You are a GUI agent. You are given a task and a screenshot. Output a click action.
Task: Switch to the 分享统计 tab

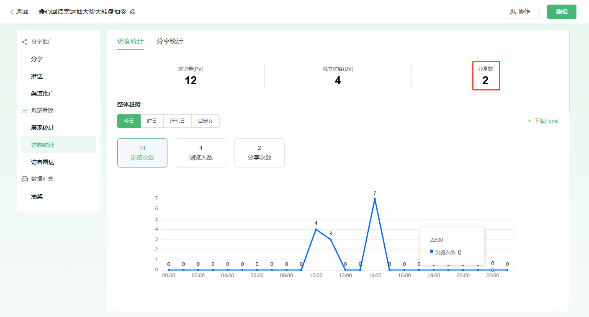(170, 41)
